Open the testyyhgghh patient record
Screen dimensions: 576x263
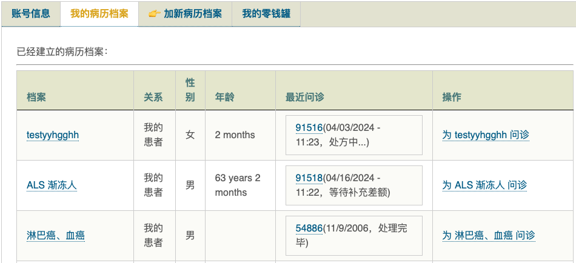click(53, 135)
